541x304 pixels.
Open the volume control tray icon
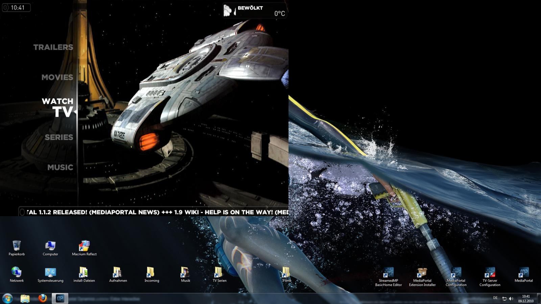coord(511,299)
